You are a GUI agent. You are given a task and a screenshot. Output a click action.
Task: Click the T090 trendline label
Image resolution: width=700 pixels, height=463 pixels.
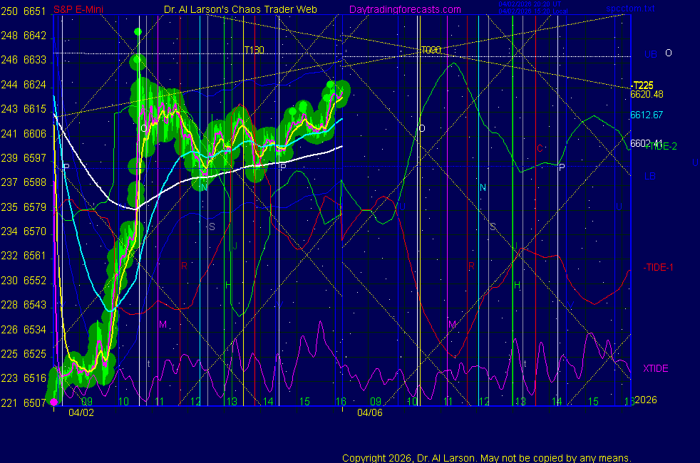[x=431, y=51]
